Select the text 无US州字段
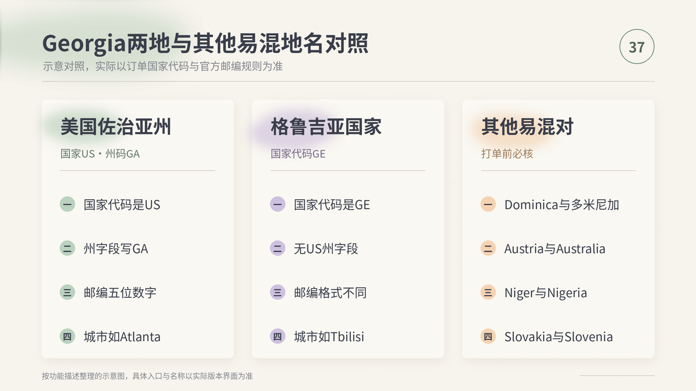The height and width of the screenshot is (391, 696). 327,249
